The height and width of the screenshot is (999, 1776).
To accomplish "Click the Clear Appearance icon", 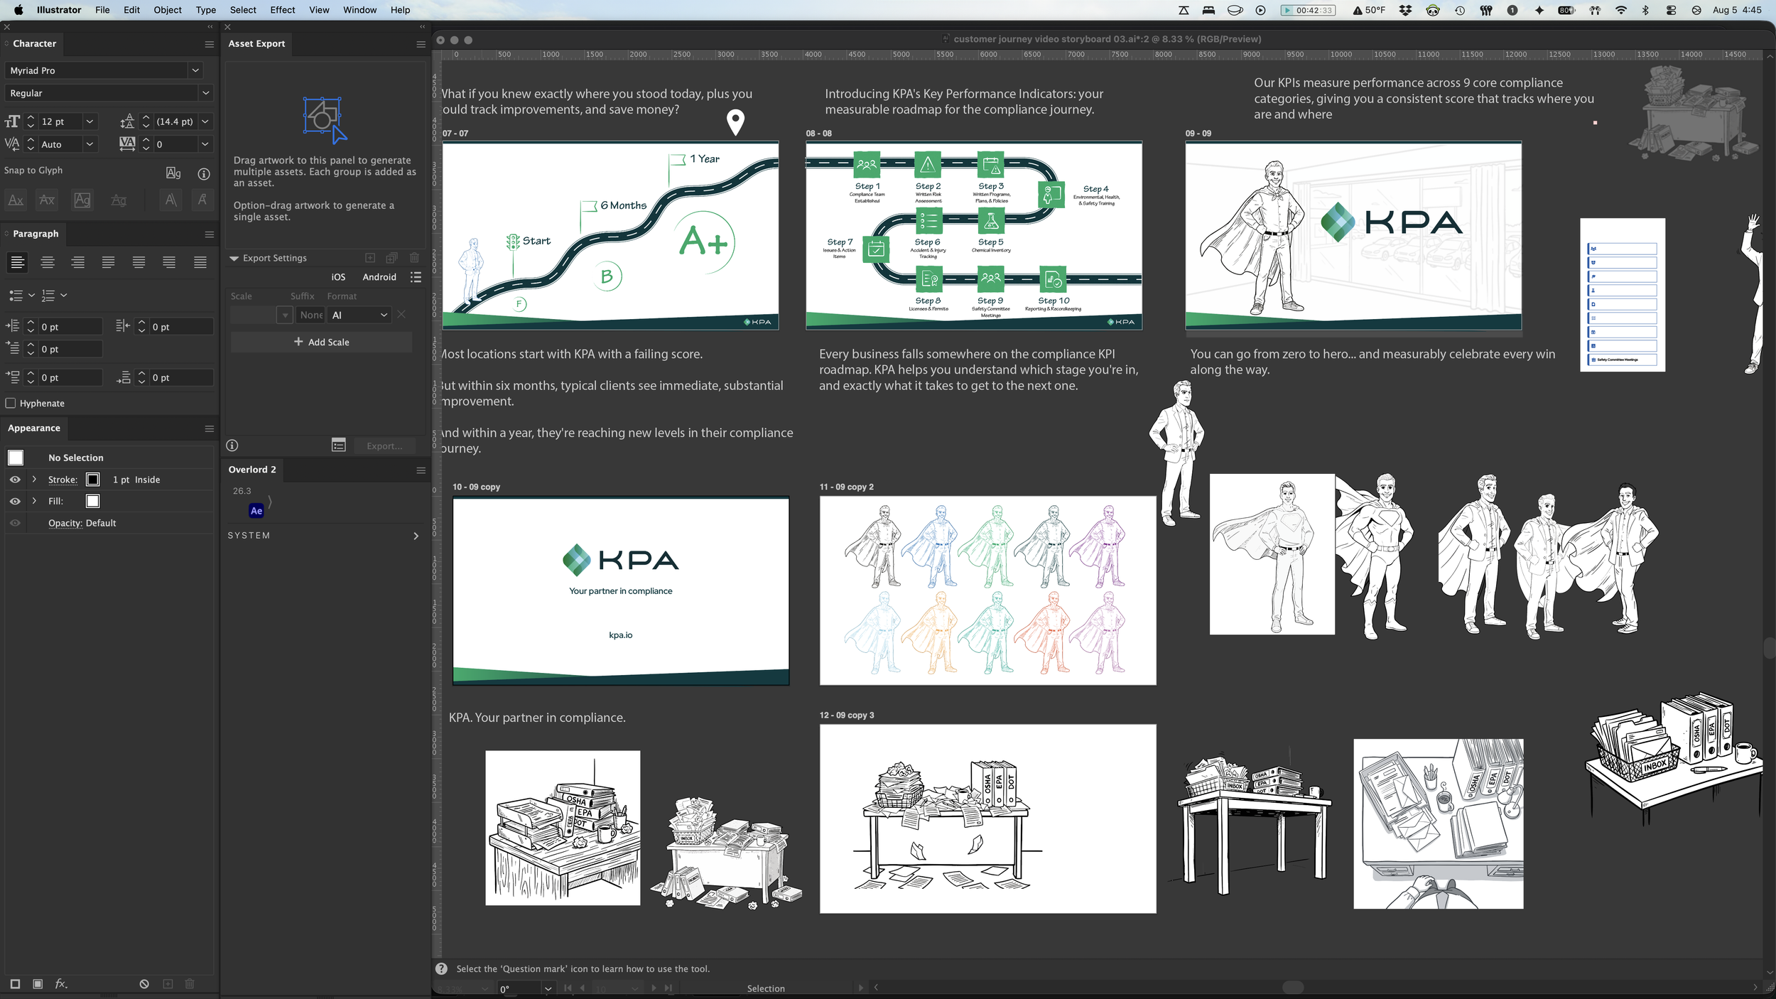I will pyautogui.click(x=144, y=984).
